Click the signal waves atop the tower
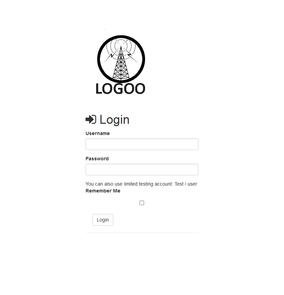Image resolution: width=284 pixels, height=295 pixels. [121, 45]
